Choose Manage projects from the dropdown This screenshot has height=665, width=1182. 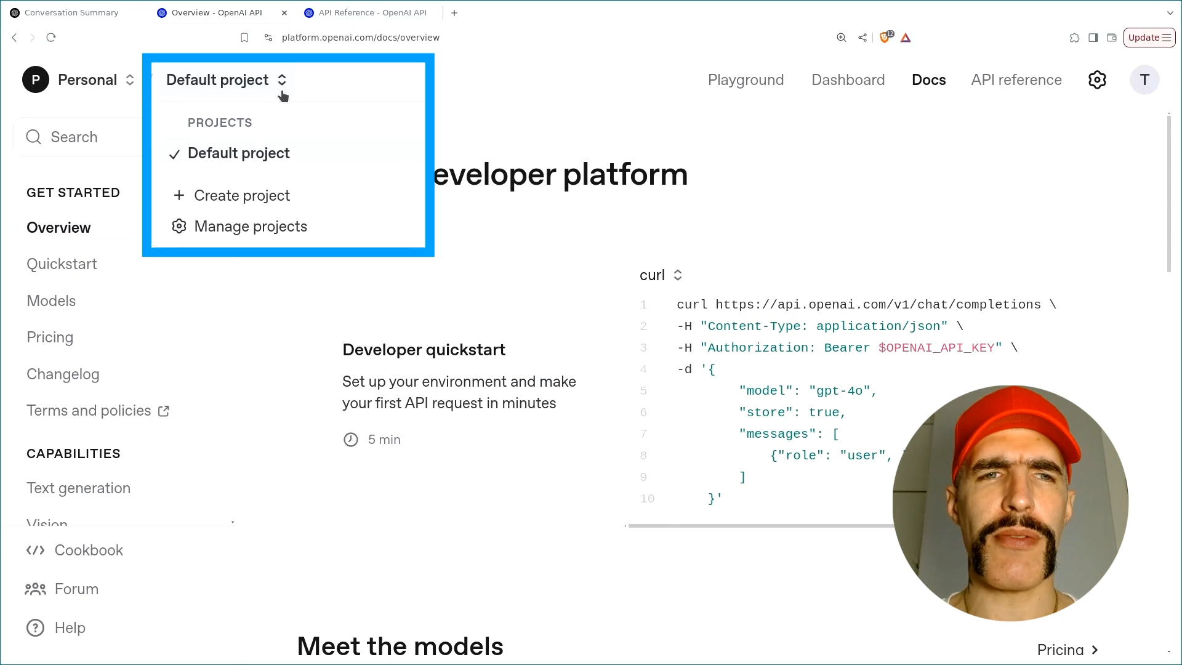251,227
